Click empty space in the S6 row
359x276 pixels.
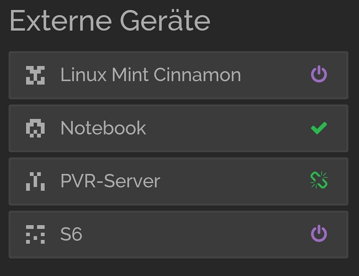(x=196, y=235)
